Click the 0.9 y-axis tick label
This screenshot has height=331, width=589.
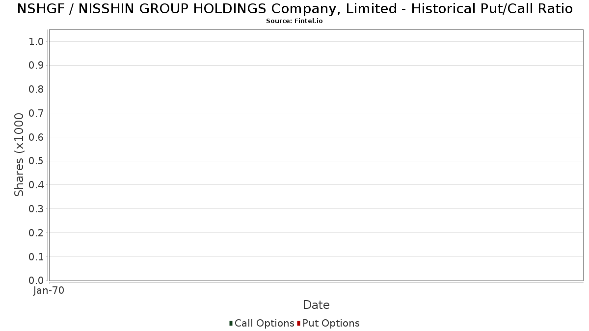[36, 65]
